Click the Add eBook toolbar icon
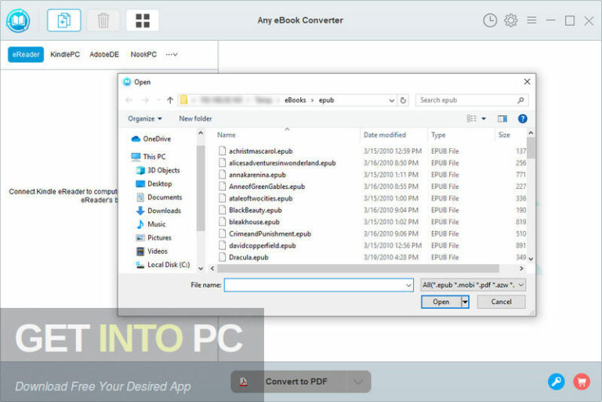Image resolution: width=602 pixels, height=402 pixels. [63, 20]
